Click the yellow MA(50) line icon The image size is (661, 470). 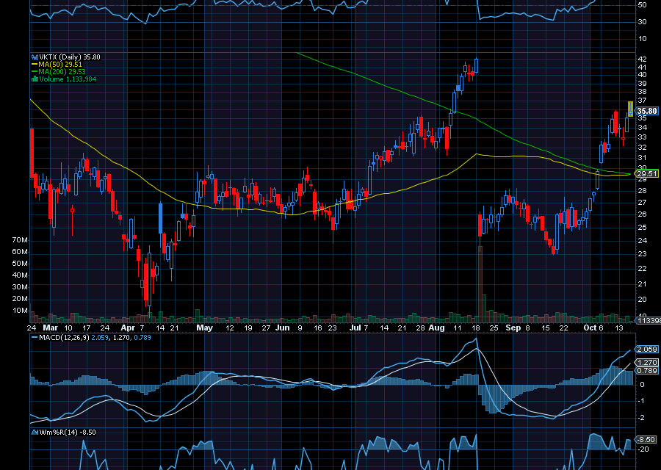pos(33,65)
